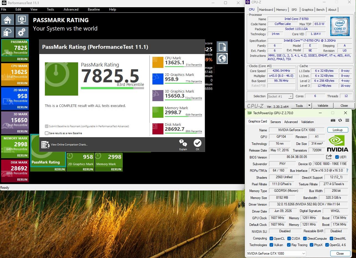Click the GPU-Z screenshot camera icon

(x=333, y=120)
